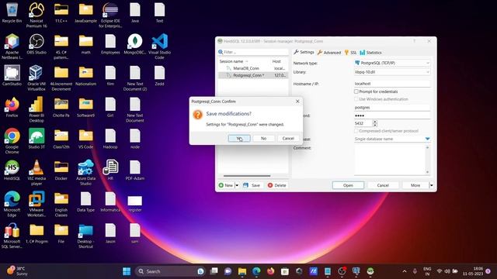Click the More button

(x=415, y=185)
